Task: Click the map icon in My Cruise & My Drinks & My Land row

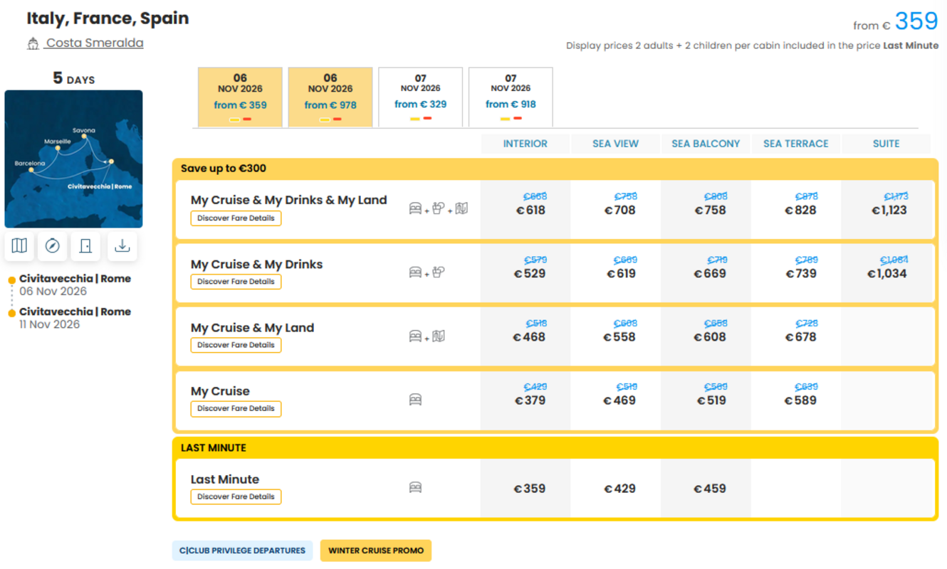Action: point(461,208)
